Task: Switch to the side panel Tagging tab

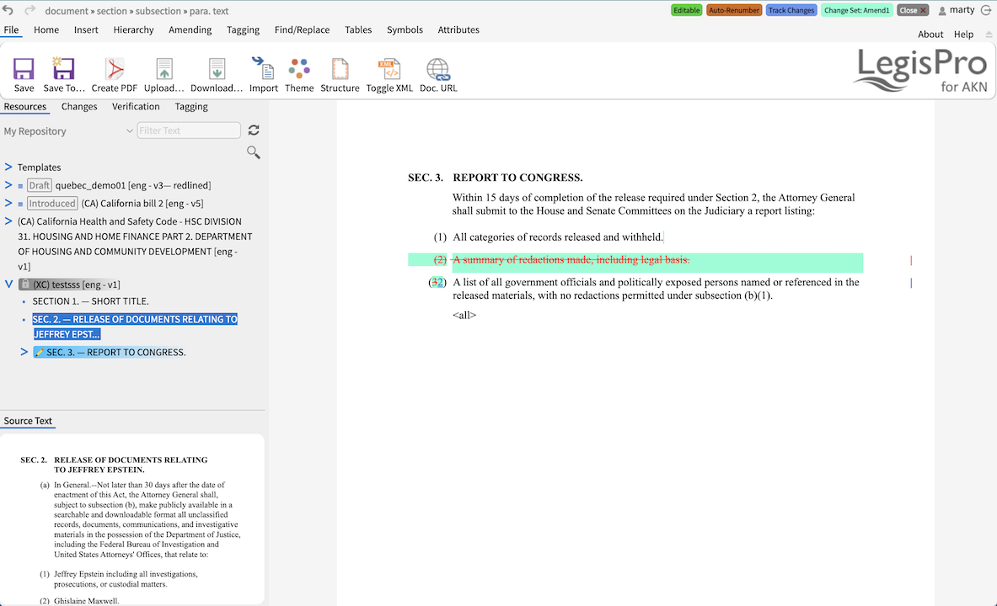Action: (x=191, y=107)
